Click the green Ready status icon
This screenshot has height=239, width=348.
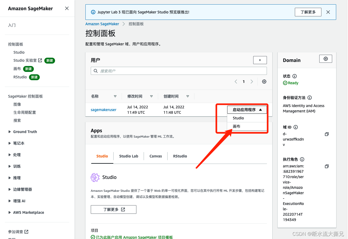[x=285, y=83]
